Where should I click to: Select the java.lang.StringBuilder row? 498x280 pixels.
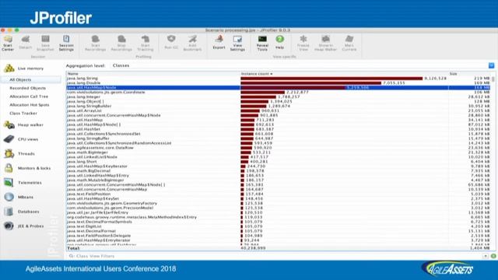pos(279,106)
